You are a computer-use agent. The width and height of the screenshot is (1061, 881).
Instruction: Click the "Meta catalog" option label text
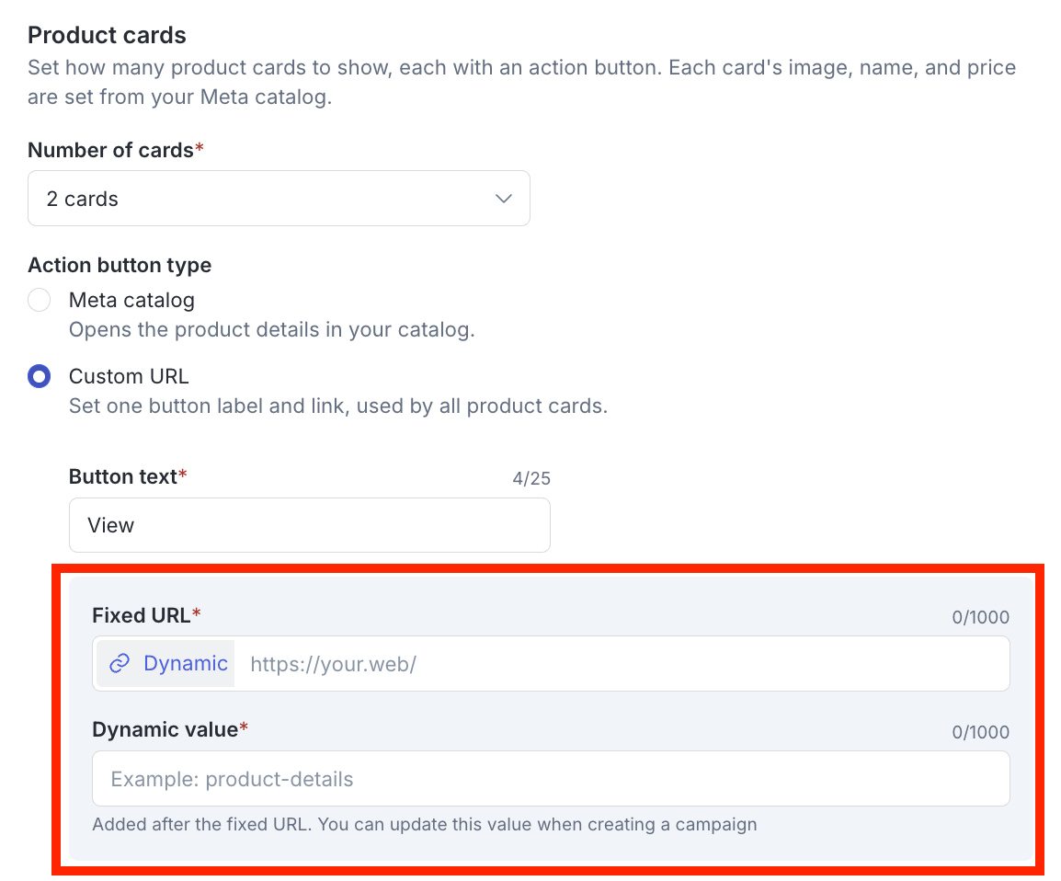(x=132, y=300)
